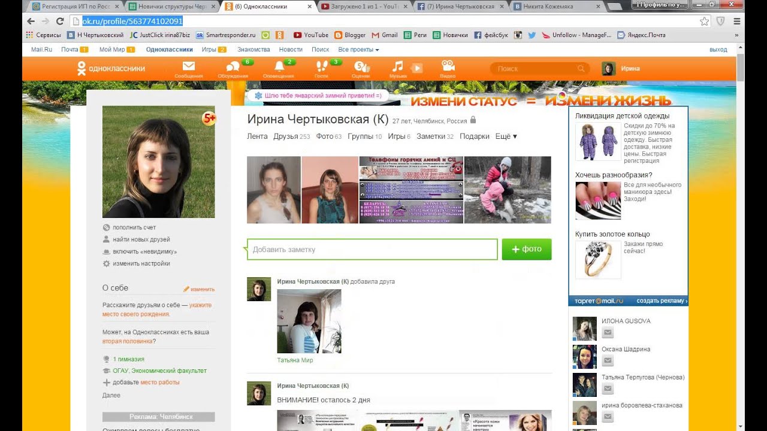
Task: Open Gmail bookmark
Action: (x=385, y=35)
